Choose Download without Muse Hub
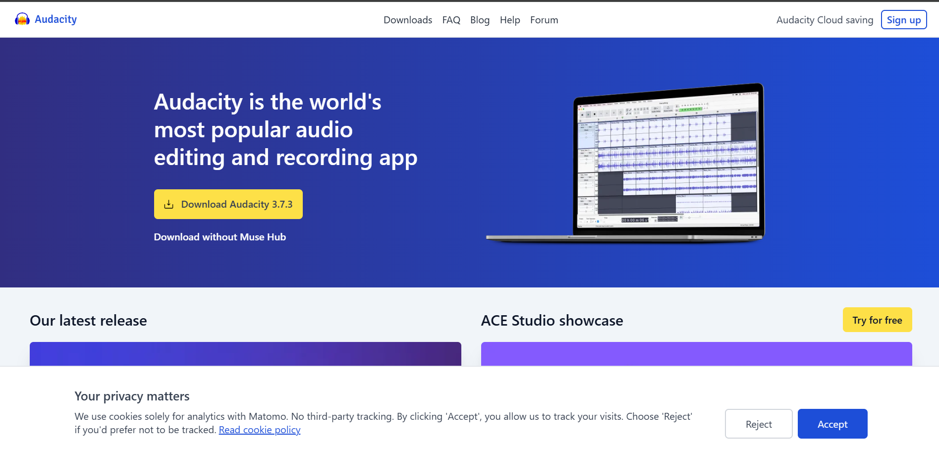 click(220, 237)
